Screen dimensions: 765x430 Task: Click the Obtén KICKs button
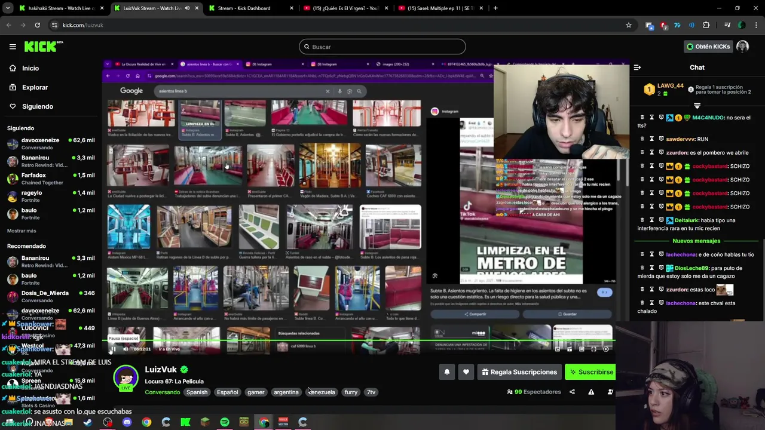pos(708,47)
